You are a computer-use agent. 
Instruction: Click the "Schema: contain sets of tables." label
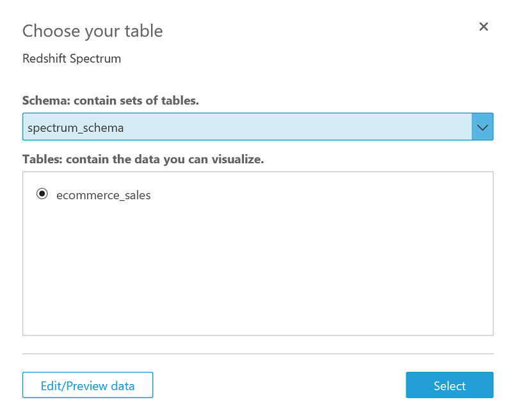pos(110,100)
